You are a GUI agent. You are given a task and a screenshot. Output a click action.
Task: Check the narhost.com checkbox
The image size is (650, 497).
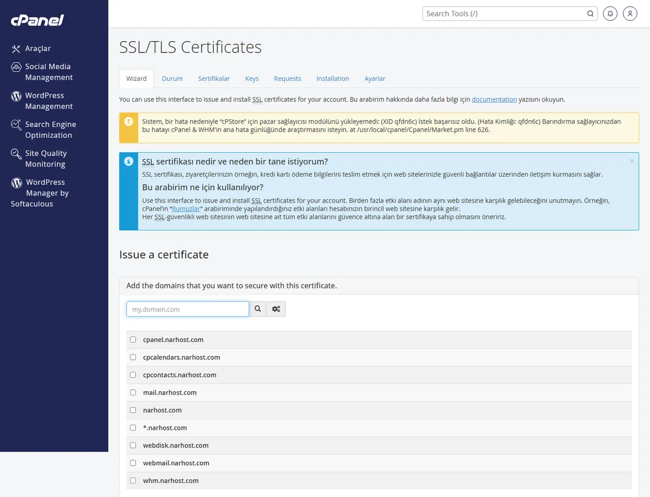click(x=133, y=410)
